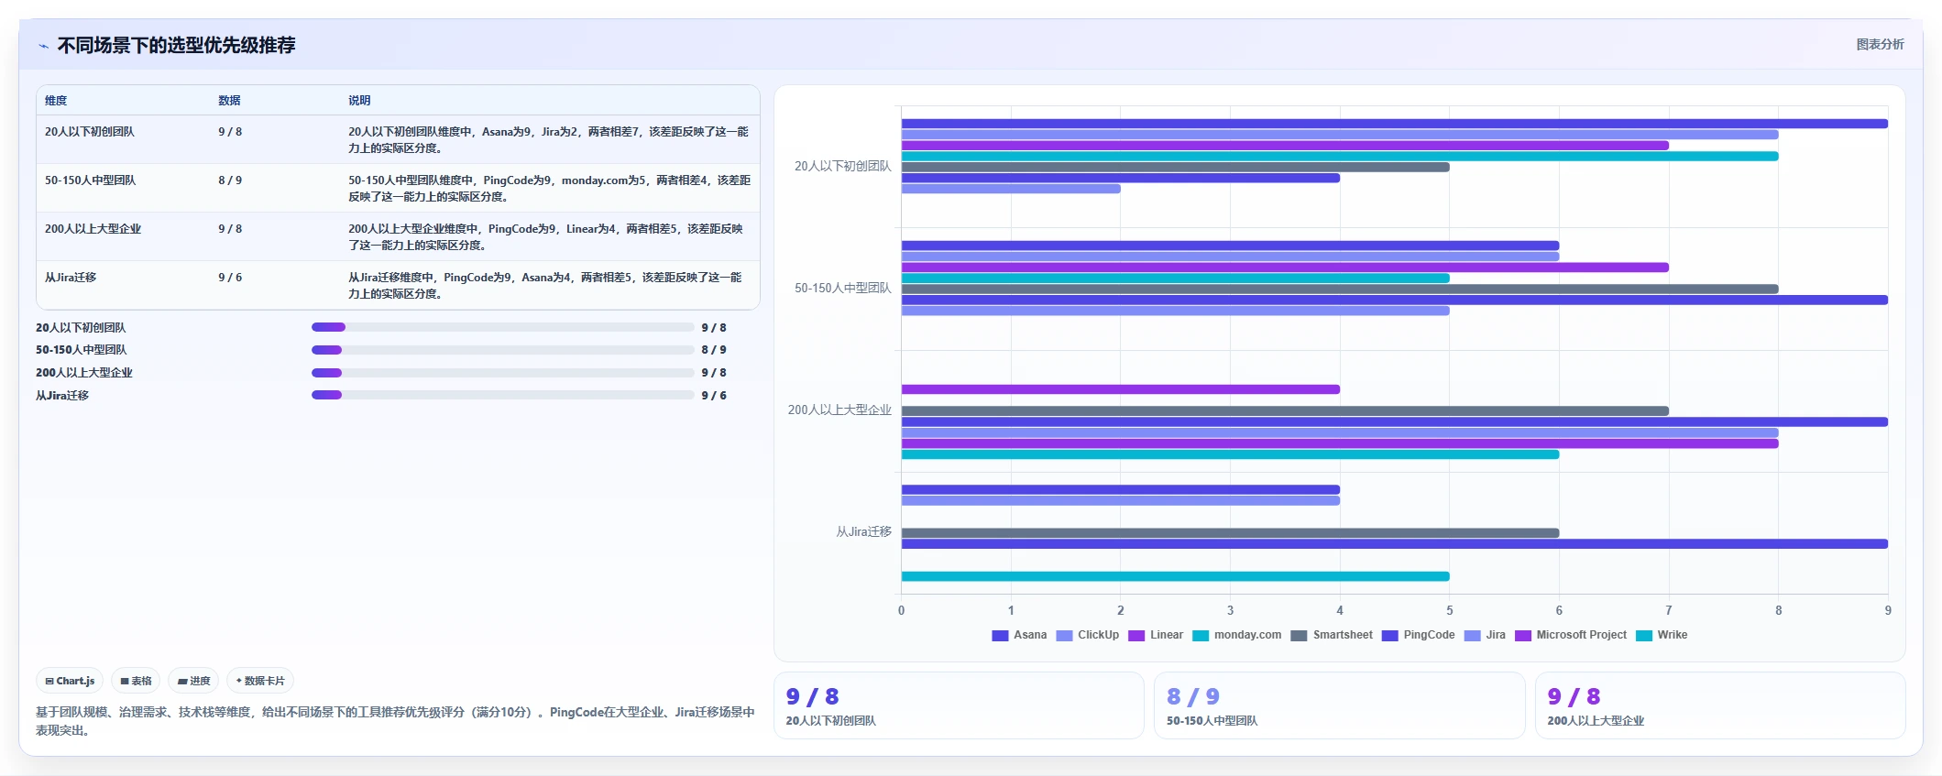Toggle Smartsheet legend color swatch
This screenshot has width=1942, height=776.
1299,636
